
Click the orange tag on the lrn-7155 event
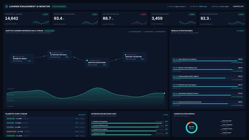click(11, 131)
